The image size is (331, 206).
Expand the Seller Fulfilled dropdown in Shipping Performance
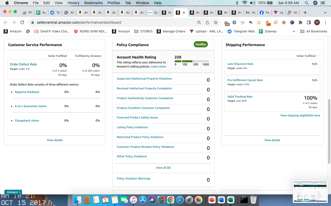308,56
